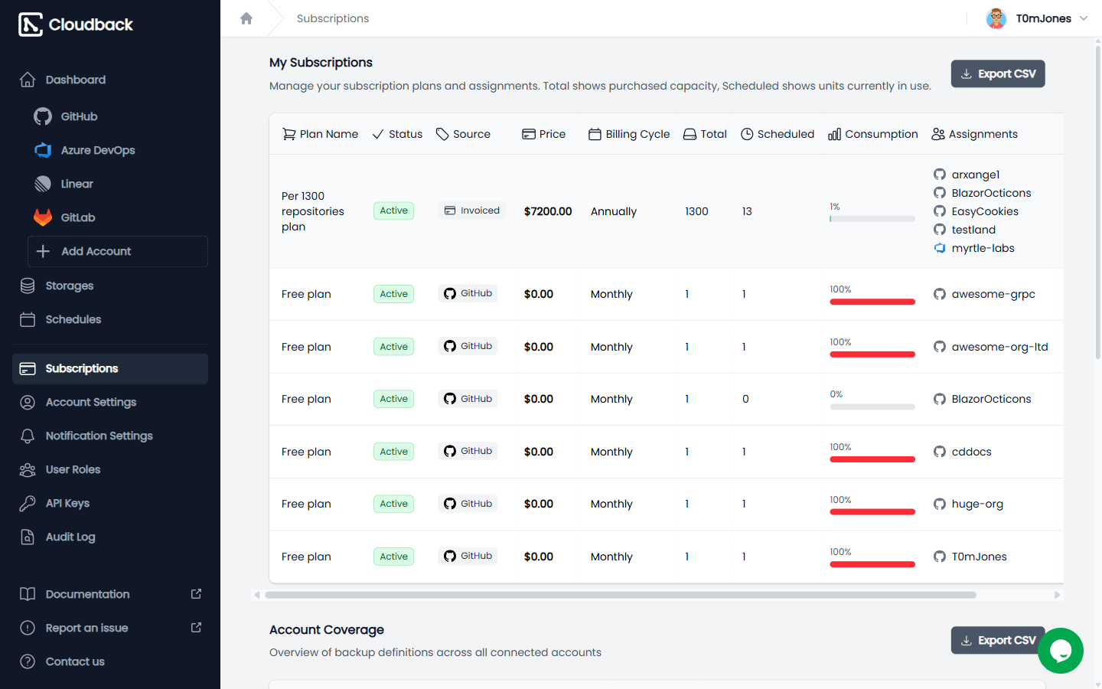Click awesome-grpc assignment

(984, 294)
